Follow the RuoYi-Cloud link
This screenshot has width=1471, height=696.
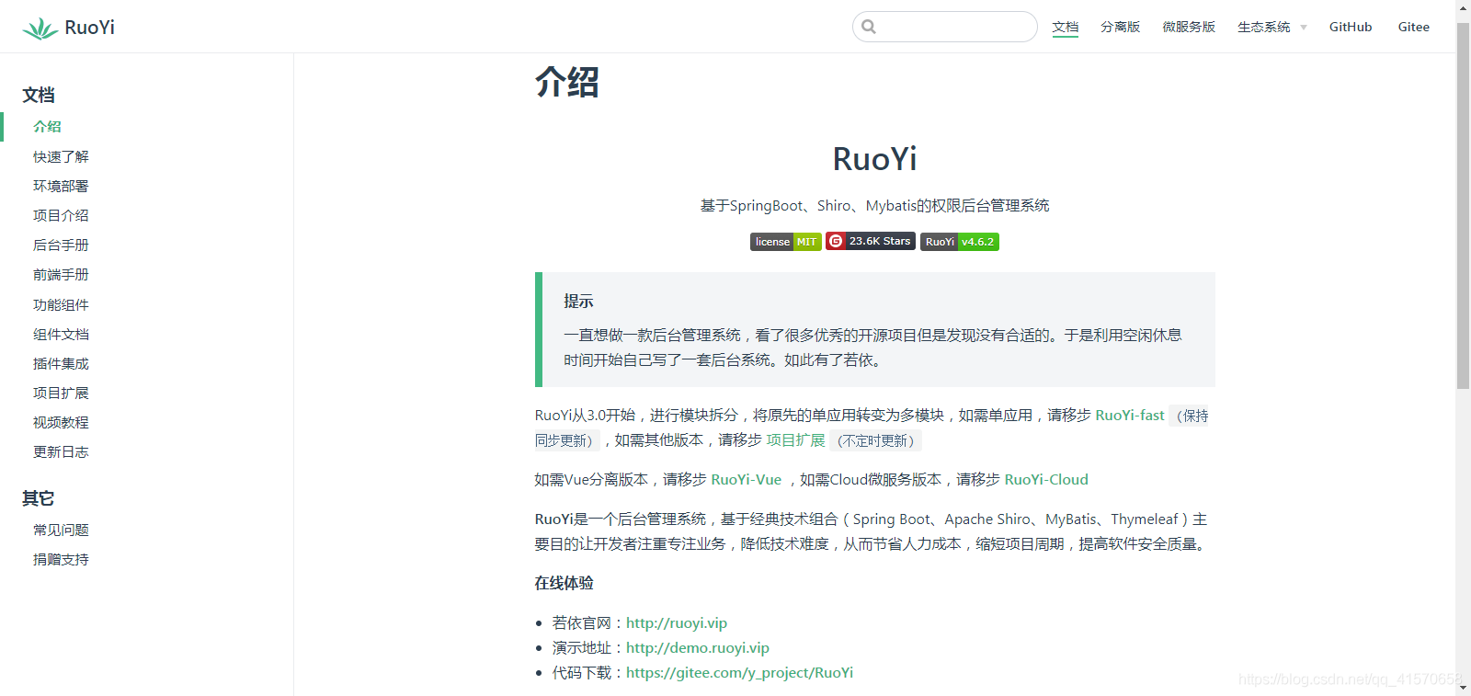tap(1046, 480)
